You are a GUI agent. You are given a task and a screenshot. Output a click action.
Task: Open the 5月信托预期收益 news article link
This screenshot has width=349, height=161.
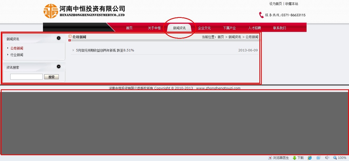[105, 50]
